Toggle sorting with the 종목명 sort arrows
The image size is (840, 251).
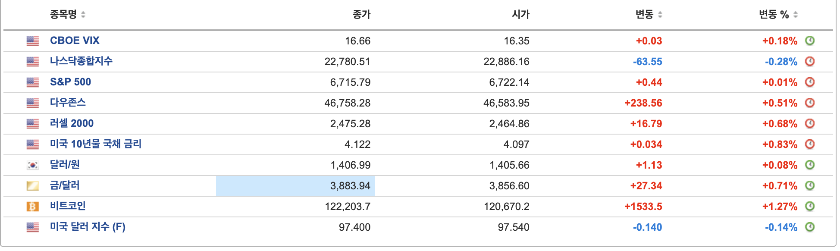pos(82,14)
